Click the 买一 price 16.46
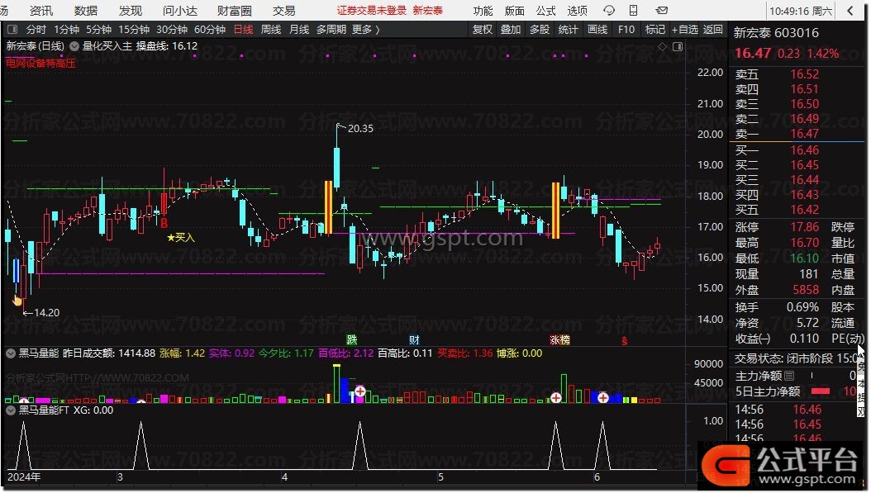The image size is (871, 493). (x=804, y=150)
